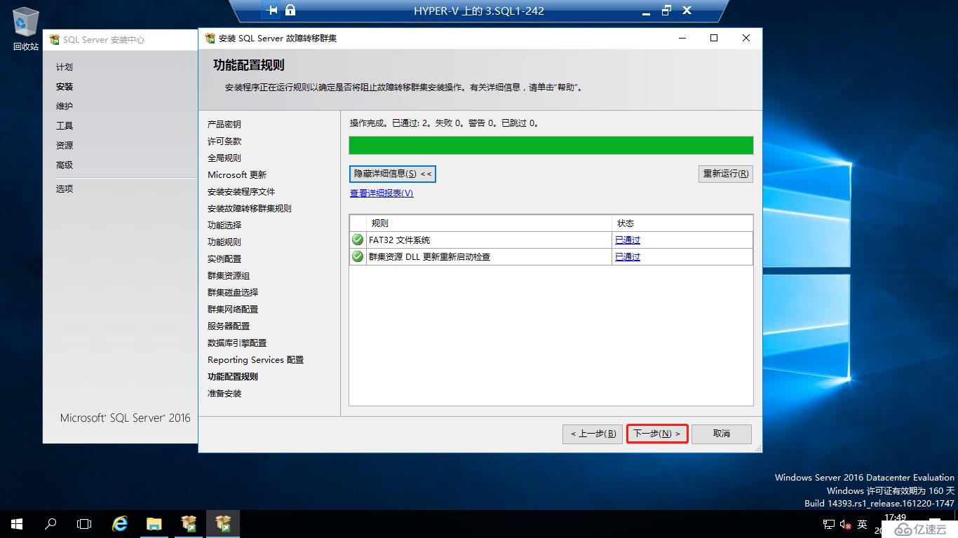Open 已通过 link for 群集资源 DLL rule

click(x=628, y=256)
